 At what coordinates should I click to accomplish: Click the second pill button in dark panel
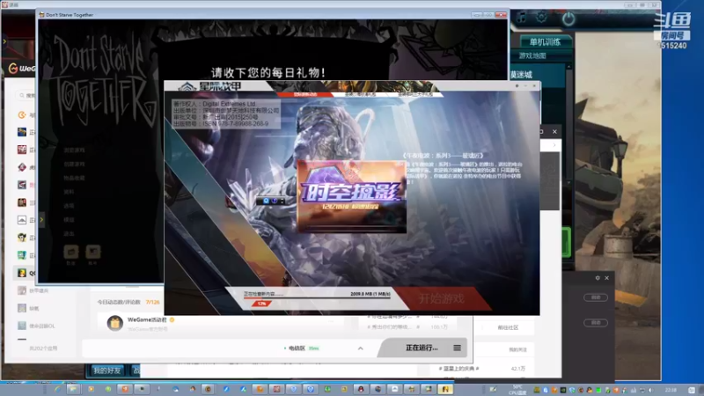click(596, 322)
